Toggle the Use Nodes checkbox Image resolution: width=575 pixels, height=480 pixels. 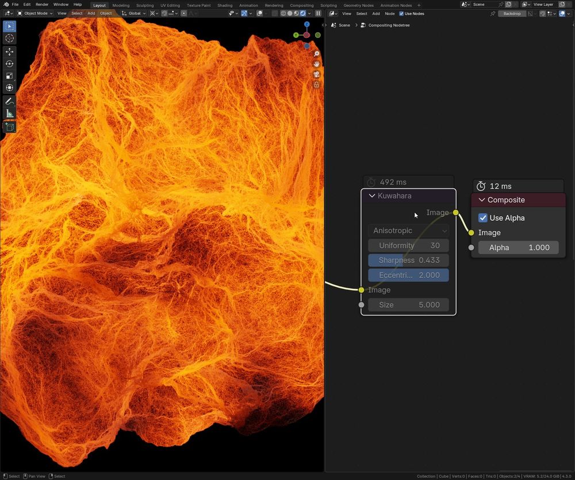pos(401,13)
